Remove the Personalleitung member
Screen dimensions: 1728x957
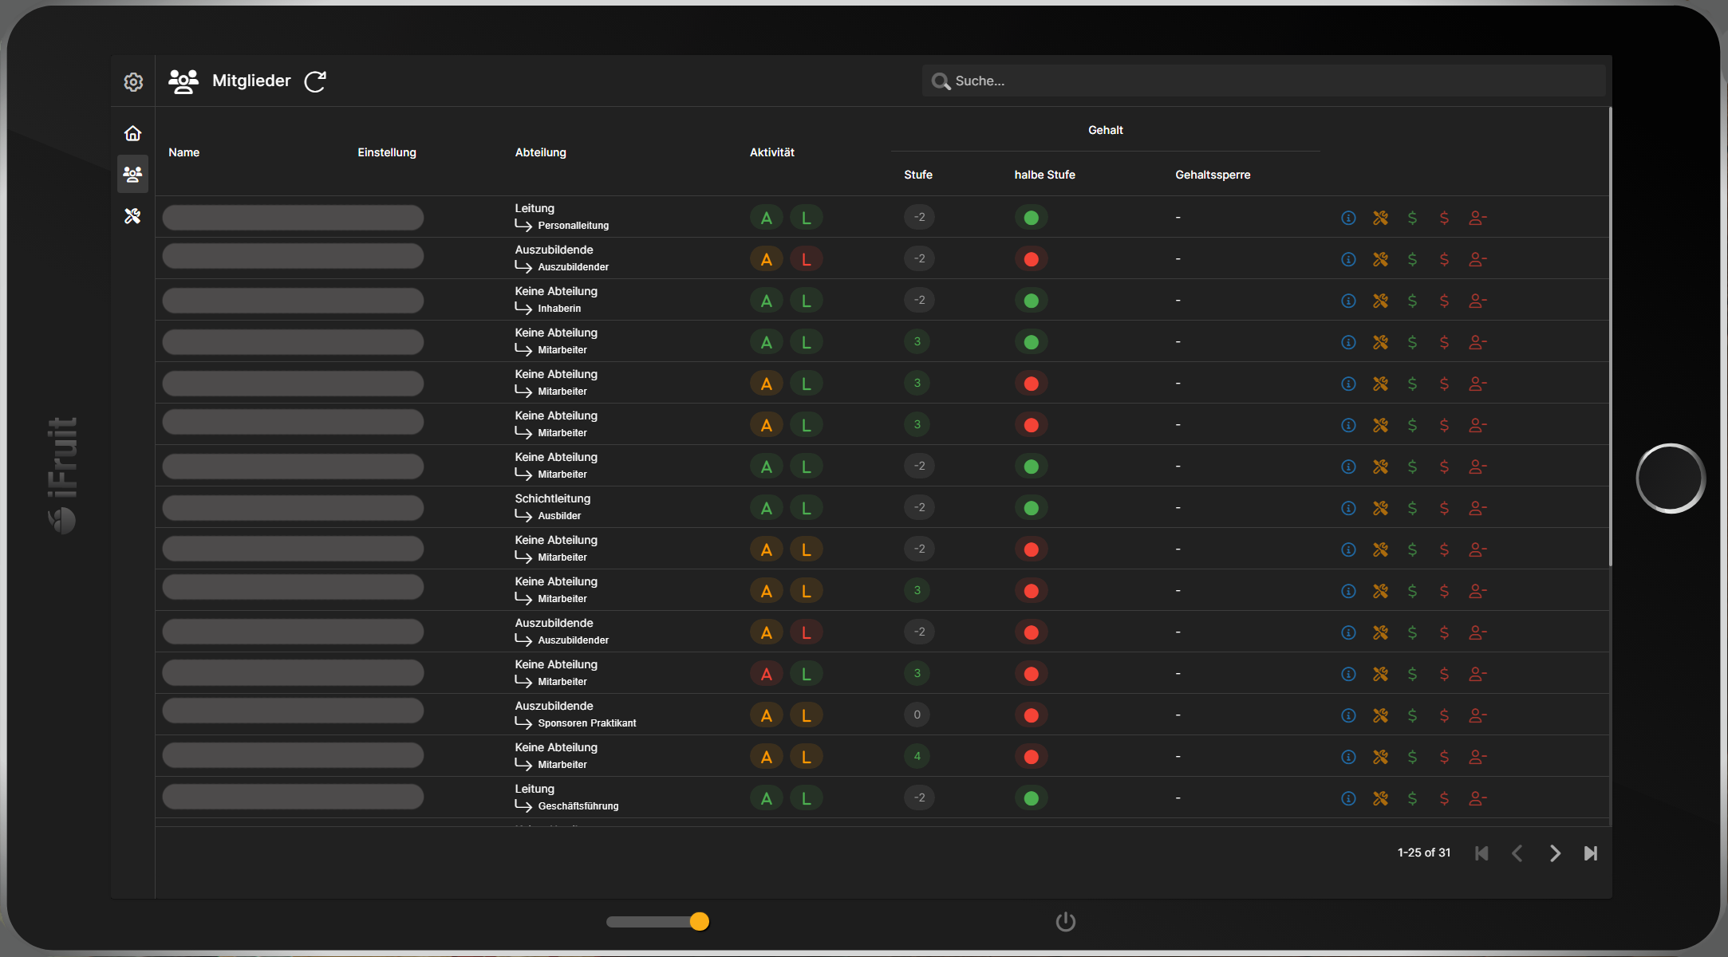(1477, 218)
